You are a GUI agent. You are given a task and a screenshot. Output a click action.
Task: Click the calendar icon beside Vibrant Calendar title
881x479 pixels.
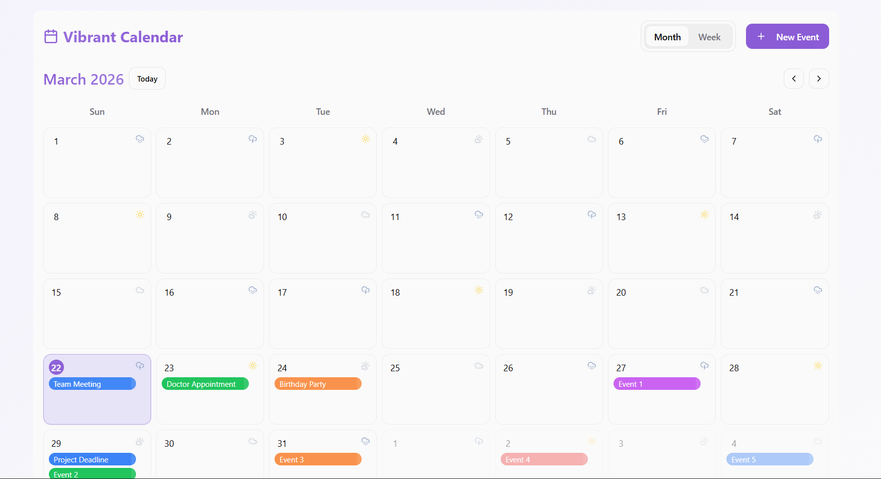(50, 36)
